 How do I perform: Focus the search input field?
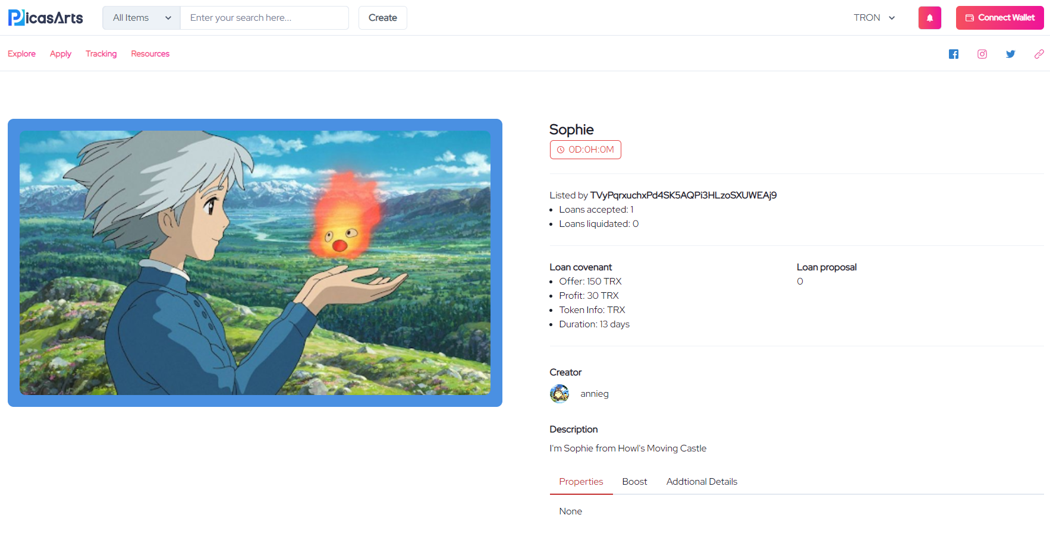point(265,18)
